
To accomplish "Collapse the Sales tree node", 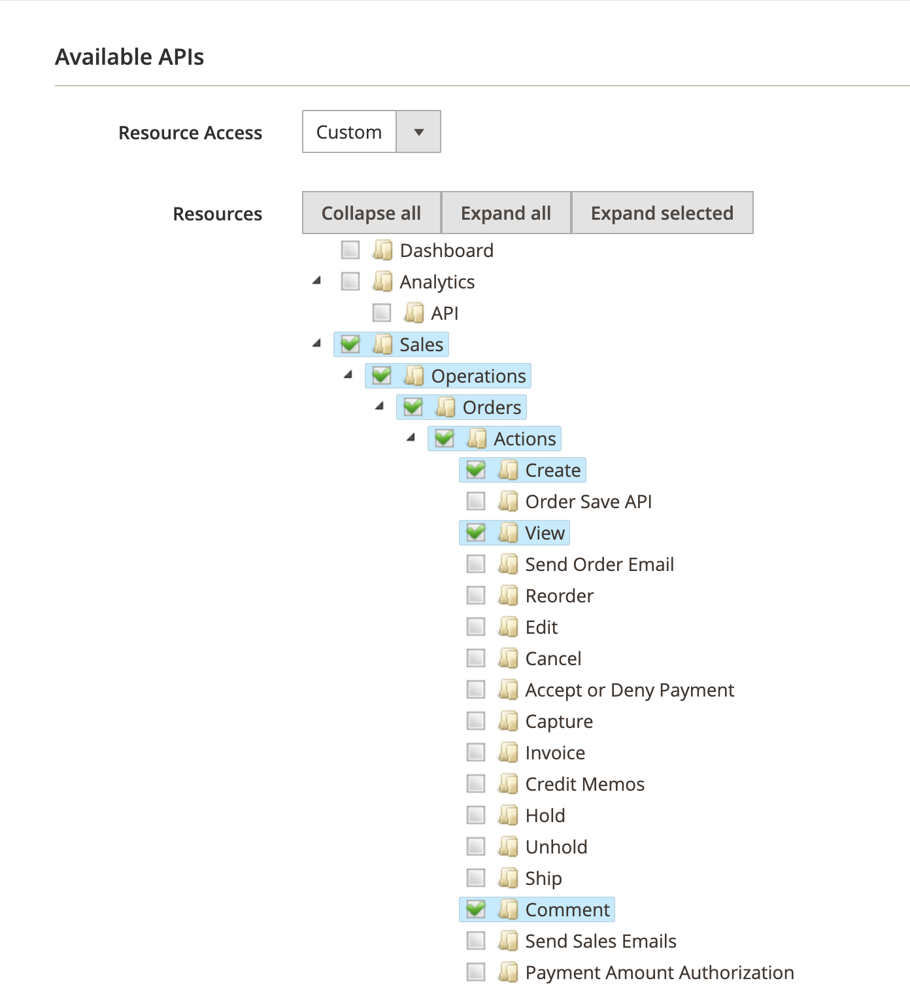I will pos(317,343).
